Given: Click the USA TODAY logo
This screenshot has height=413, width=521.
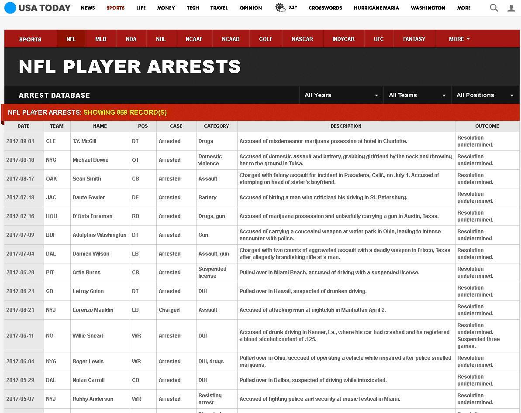Looking at the screenshot, I should [x=37, y=7].
